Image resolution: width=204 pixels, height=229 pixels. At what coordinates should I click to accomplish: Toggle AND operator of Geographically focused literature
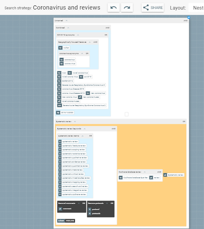pos(95,42)
